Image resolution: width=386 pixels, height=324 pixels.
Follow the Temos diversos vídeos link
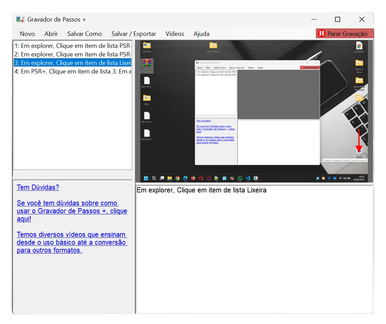[72, 242]
